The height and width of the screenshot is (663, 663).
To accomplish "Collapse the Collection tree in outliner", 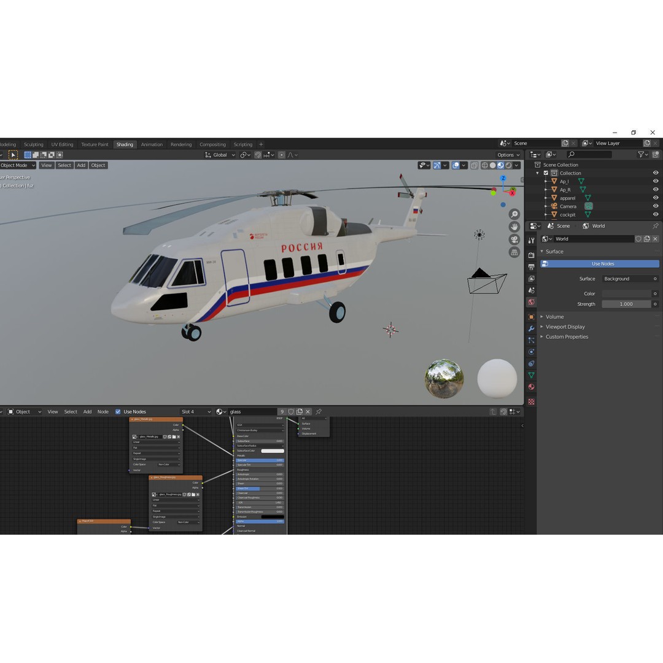I will click(x=537, y=173).
